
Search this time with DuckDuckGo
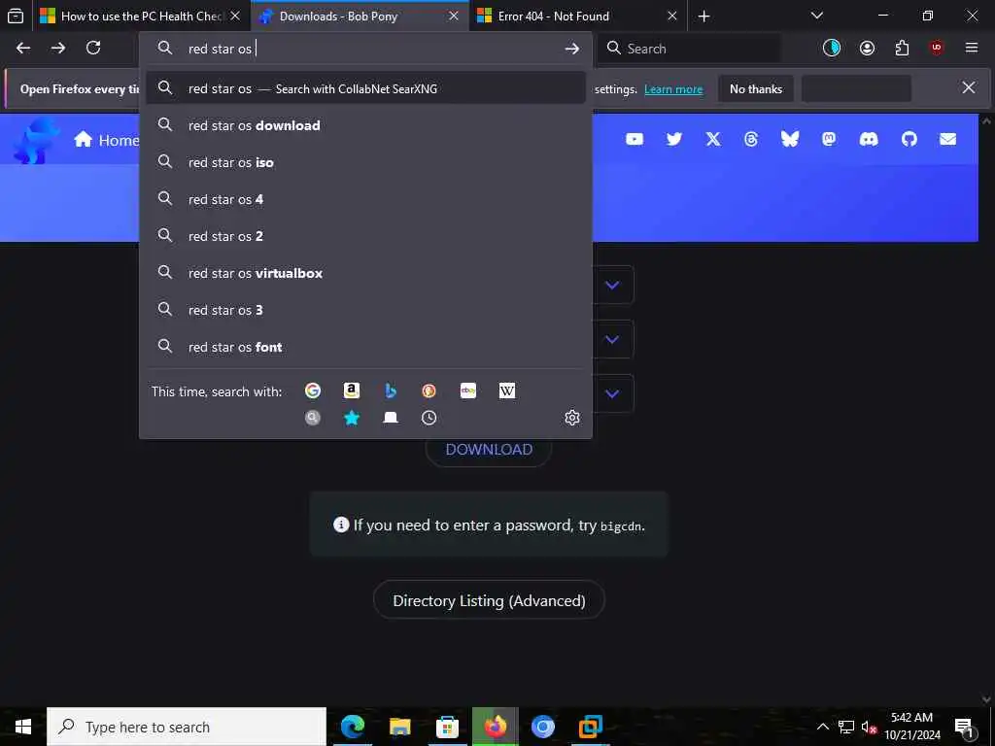point(429,390)
